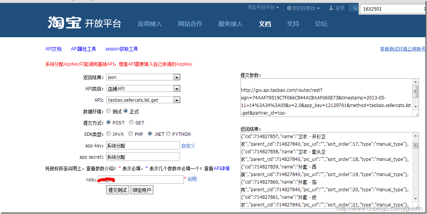Click inside the 提交参数 text area
427x214 pixels.
click(327, 98)
